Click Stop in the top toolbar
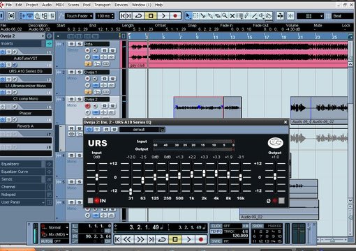356x251 pixels. [151, 16]
